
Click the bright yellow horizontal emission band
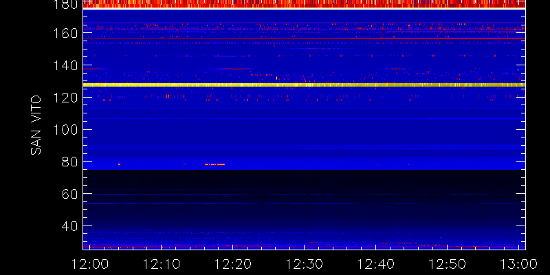coord(304,85)
